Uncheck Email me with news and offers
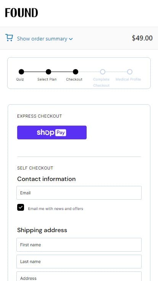This screenshot has height=281, width=158. pyautogui.click(x=21, y=207)
